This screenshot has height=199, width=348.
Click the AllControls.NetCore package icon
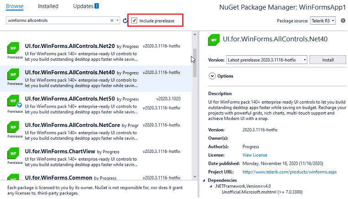(13, 127)
